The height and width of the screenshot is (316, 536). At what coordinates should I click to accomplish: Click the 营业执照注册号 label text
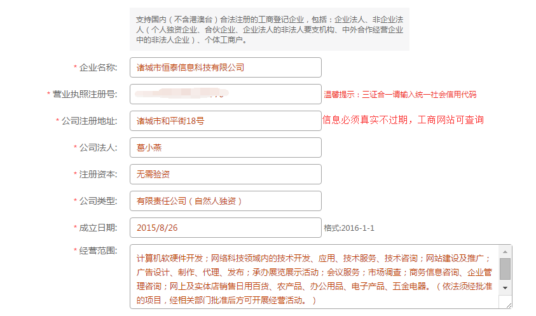[x=85, y=94]
